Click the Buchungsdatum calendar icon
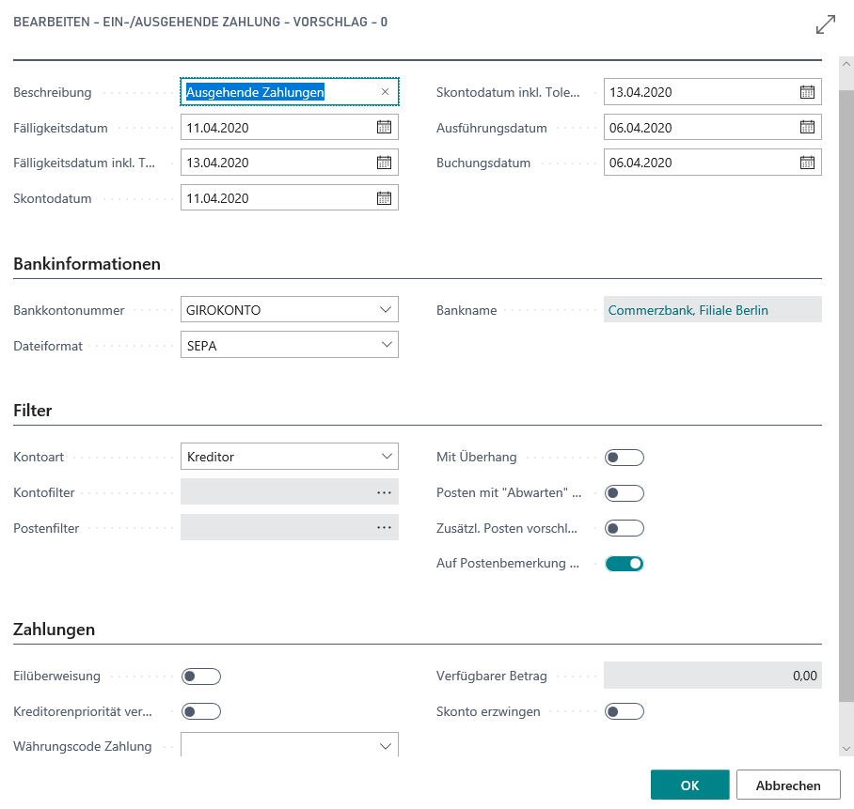 (807, 163)
